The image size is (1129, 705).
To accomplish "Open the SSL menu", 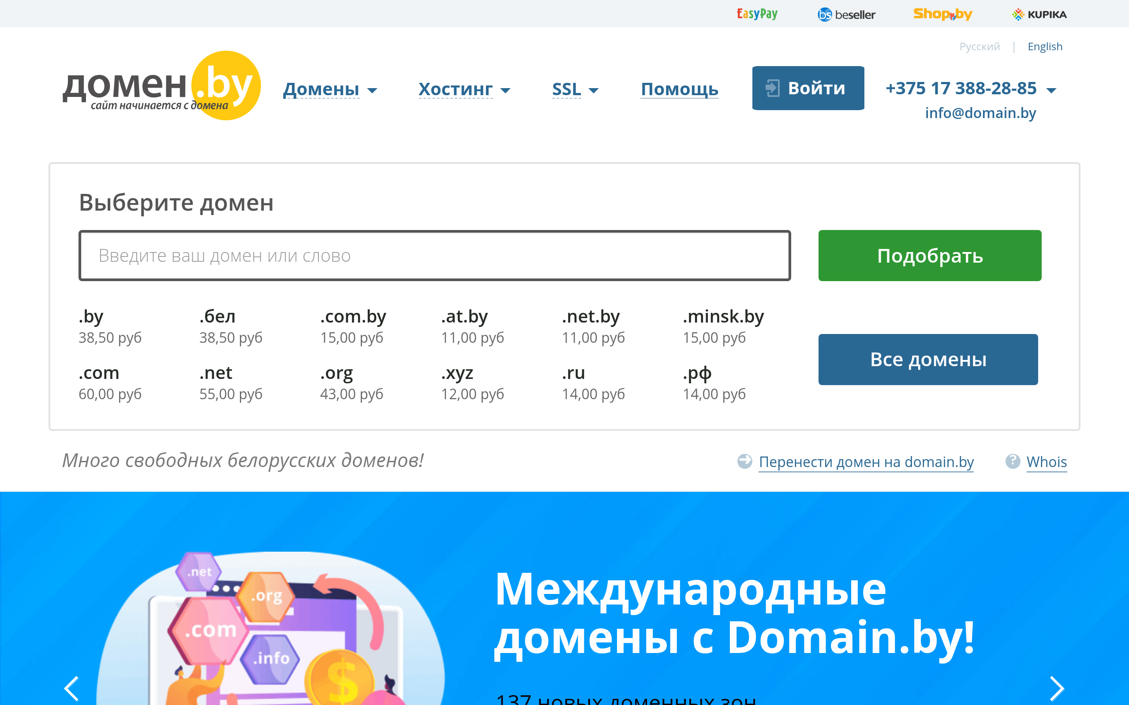I will coord(566,89).
